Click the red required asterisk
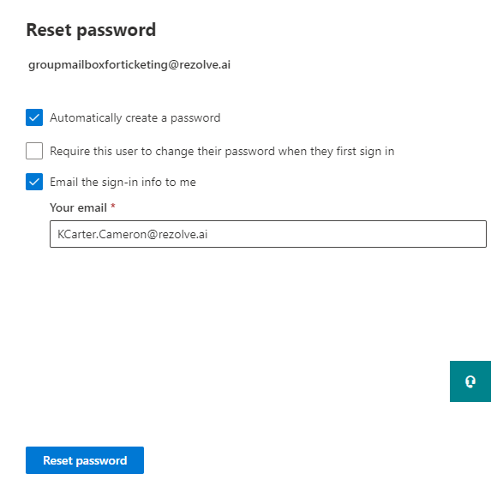 coord(113,207)
